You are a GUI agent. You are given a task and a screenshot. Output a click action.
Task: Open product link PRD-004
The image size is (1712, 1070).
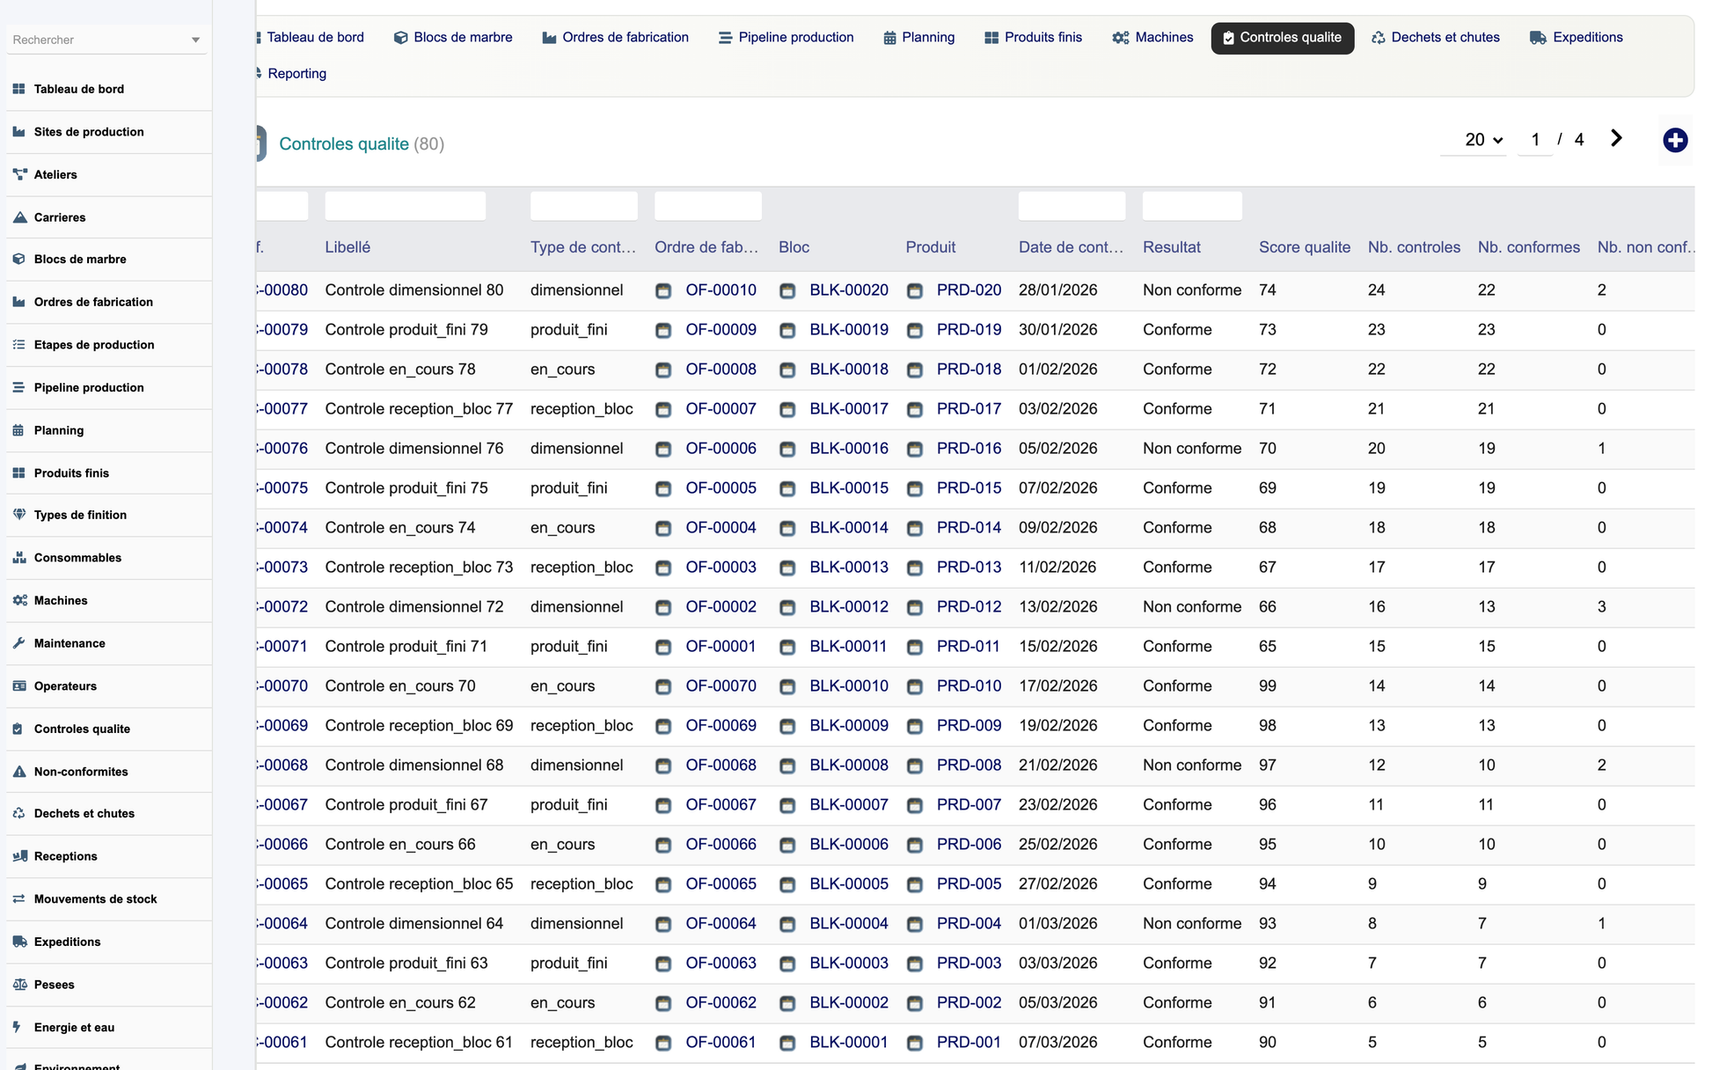[969, 924]
